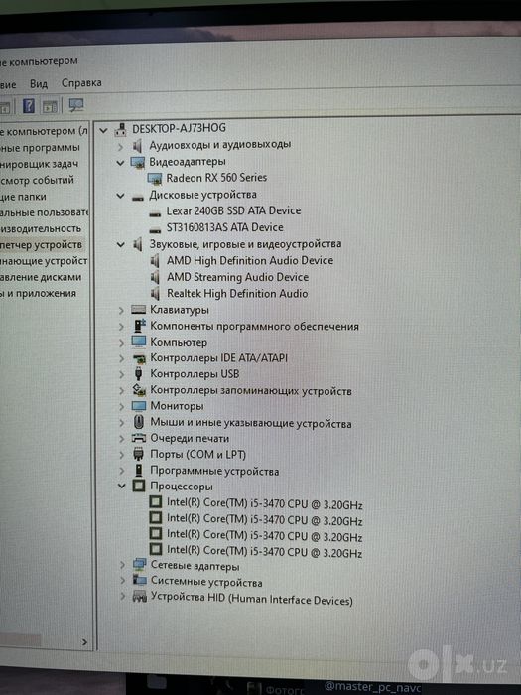
Task: Select the DESKTOP-AJ73HOG computer icon
Action: pyautogui.click(x=120, y=129)
